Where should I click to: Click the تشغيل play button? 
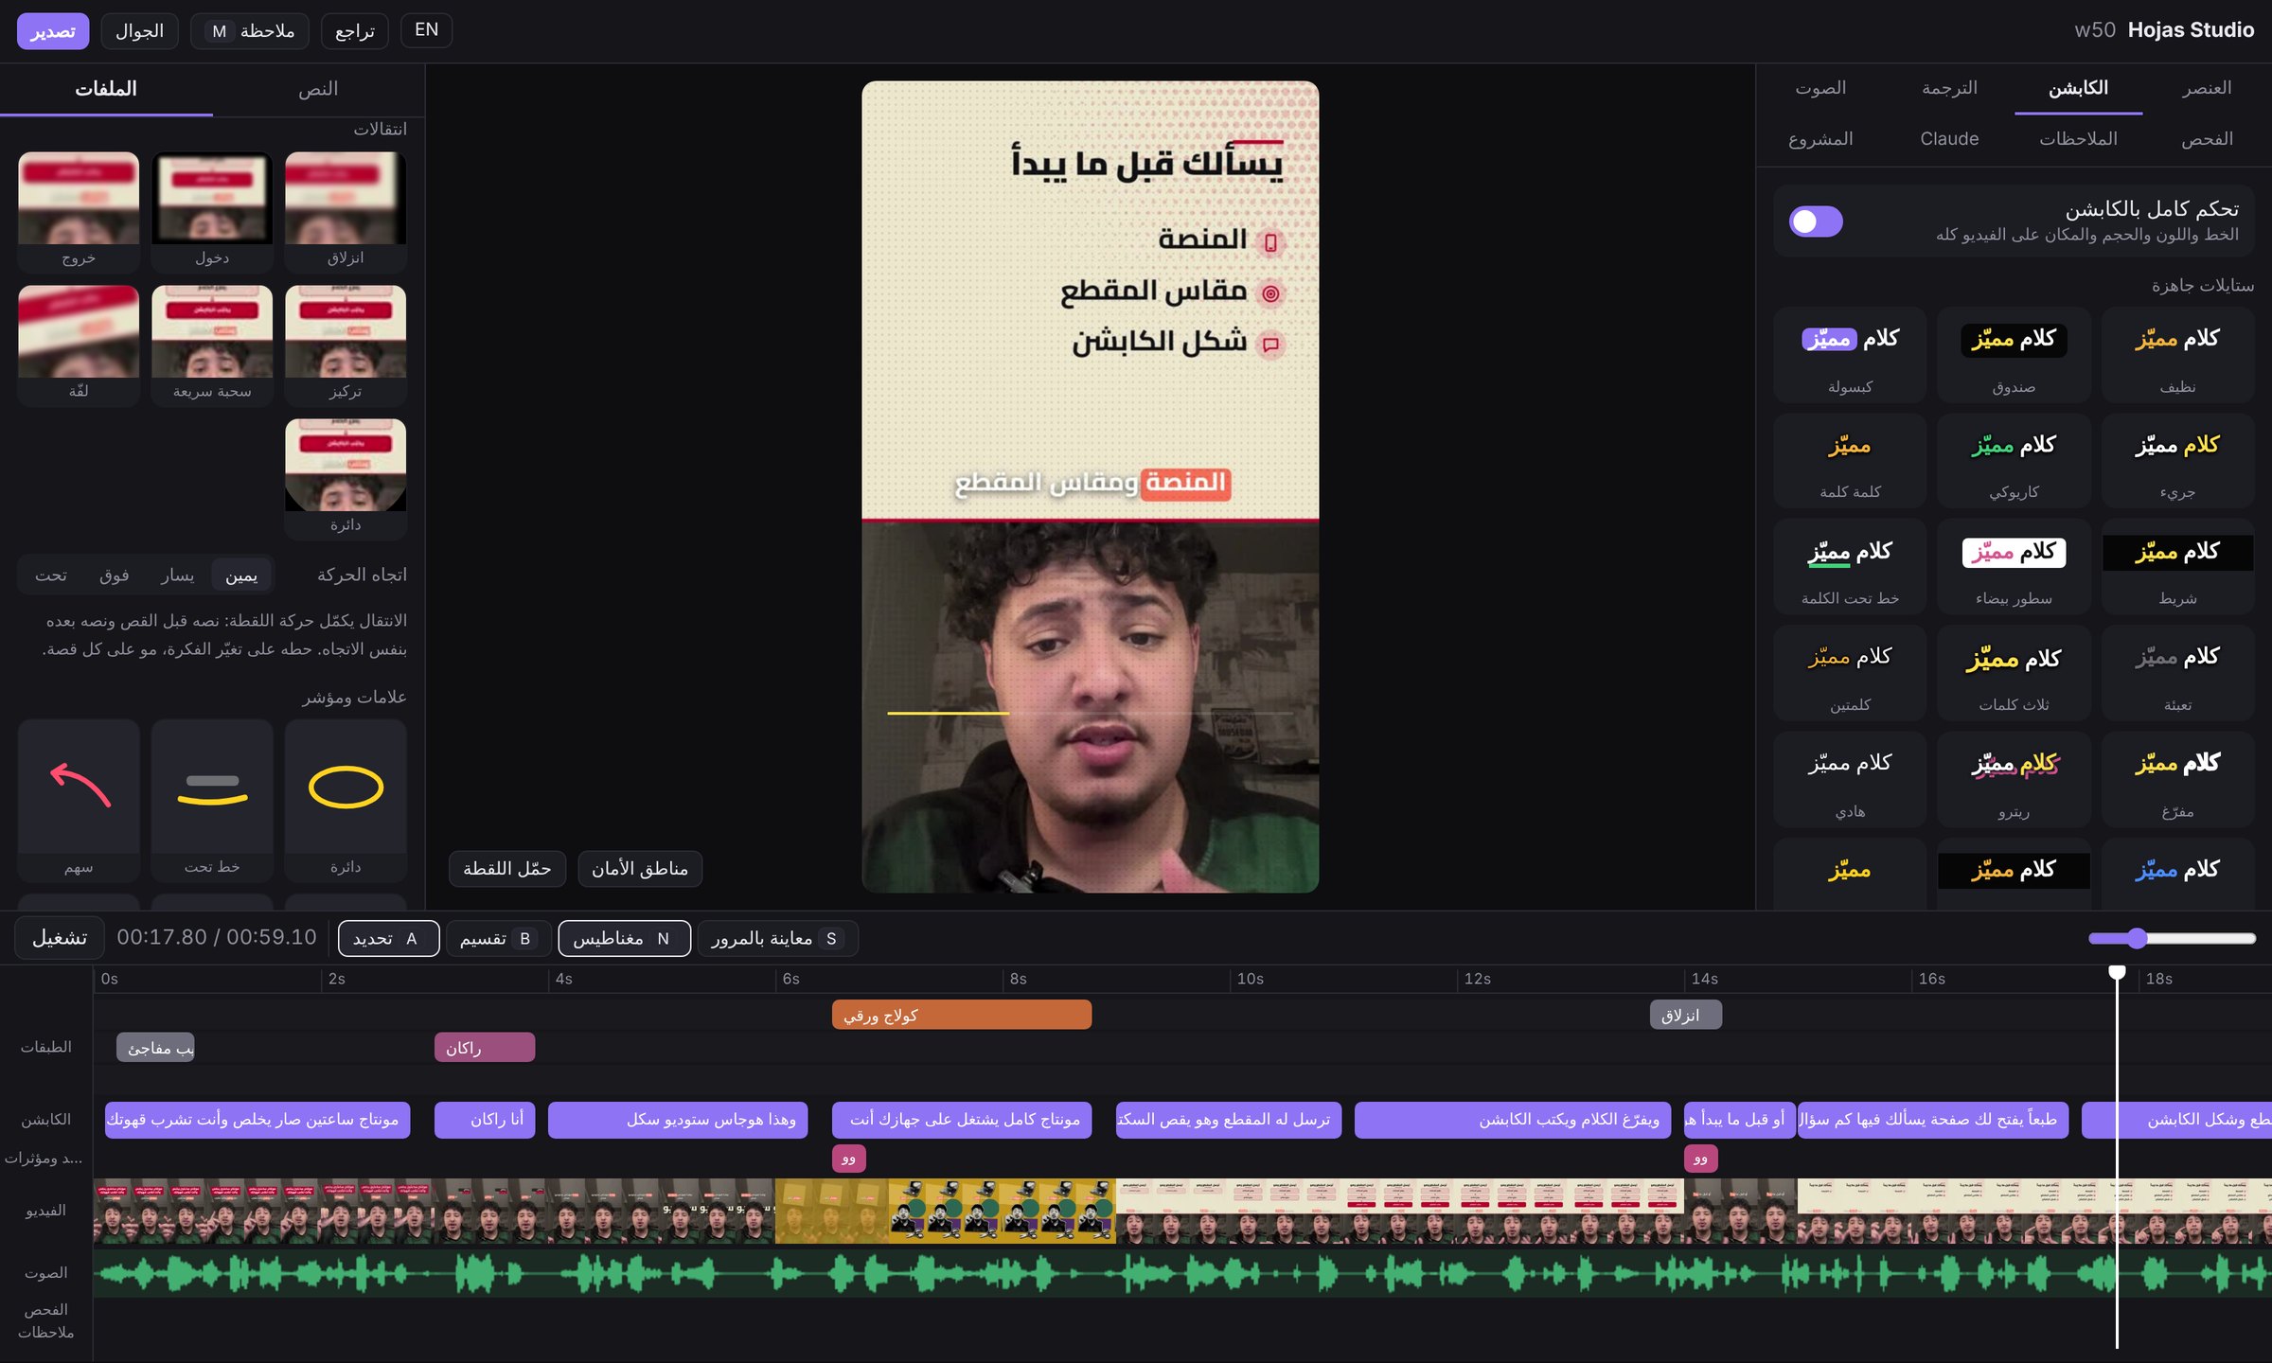coord(60,938)
